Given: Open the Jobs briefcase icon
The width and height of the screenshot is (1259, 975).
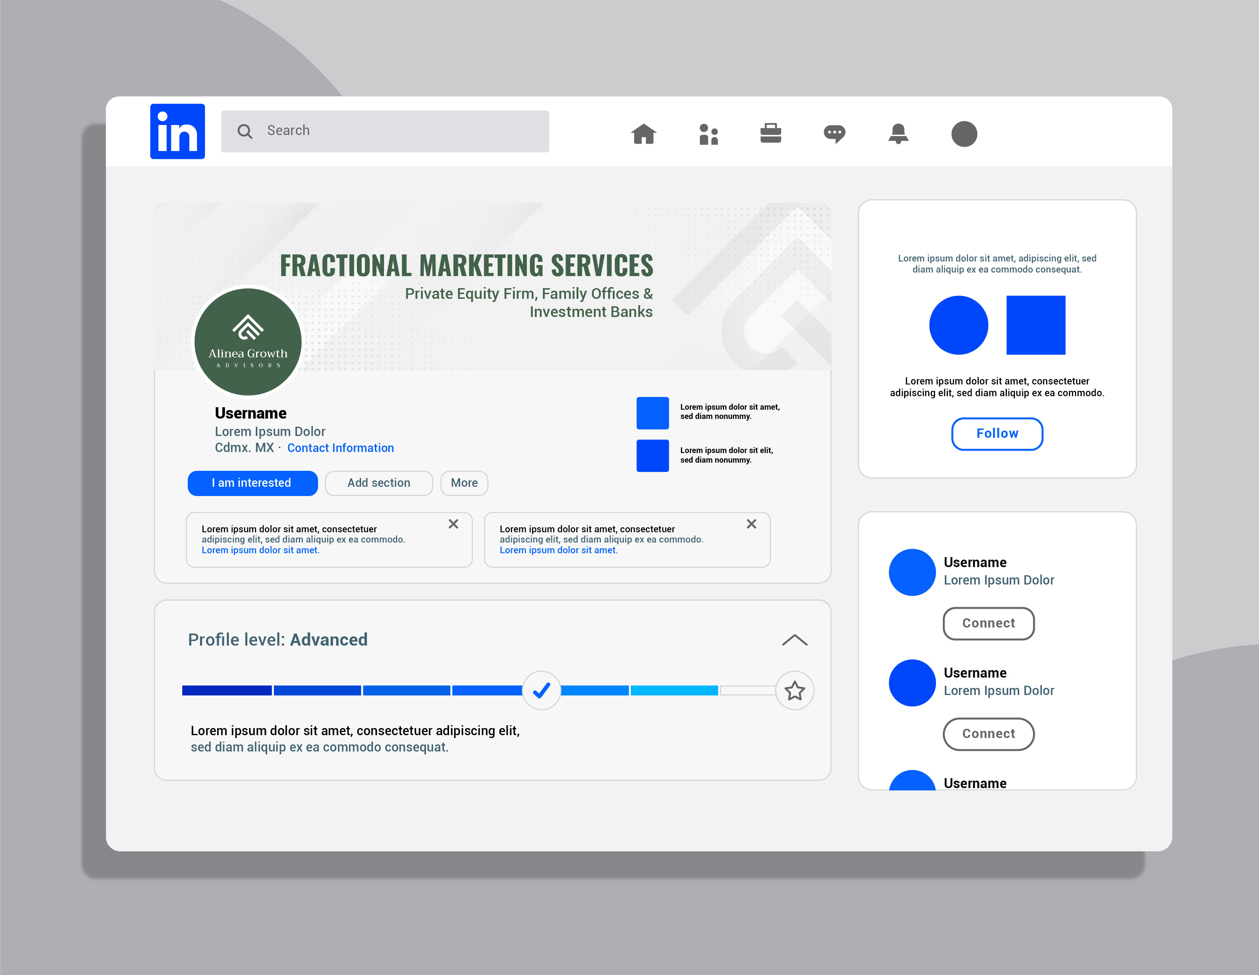Looking at the screenshot, I should [771, 133].
